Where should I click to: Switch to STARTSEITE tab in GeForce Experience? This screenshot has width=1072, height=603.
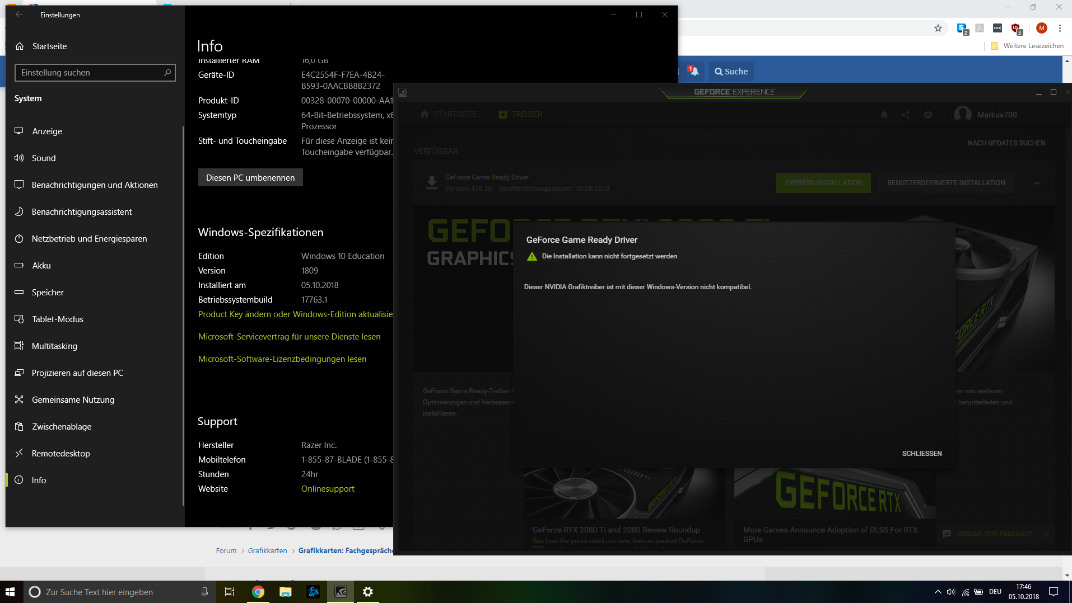[449, 115]
